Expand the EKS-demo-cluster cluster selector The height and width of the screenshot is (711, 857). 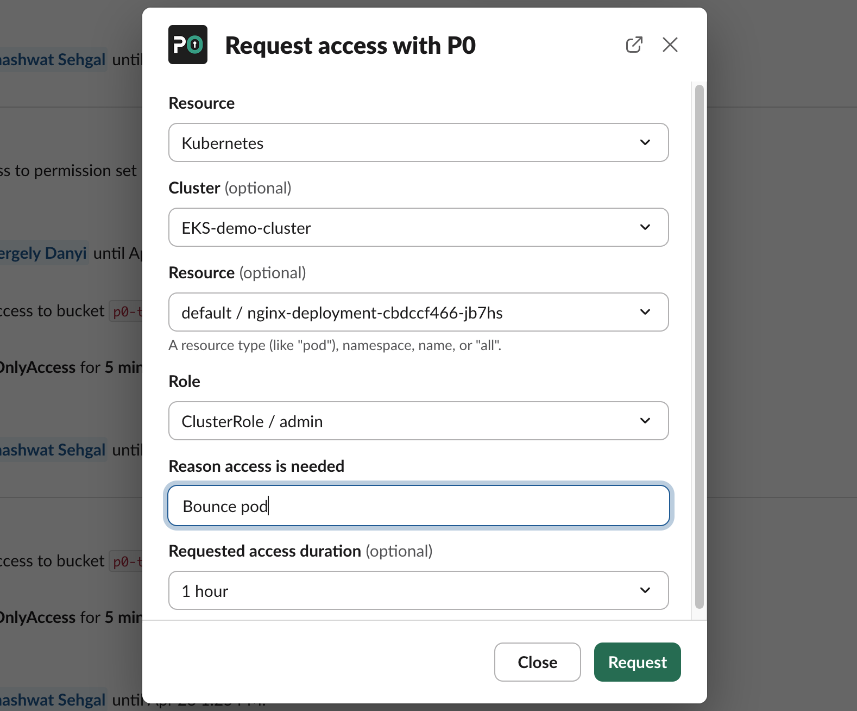(418, 227)
